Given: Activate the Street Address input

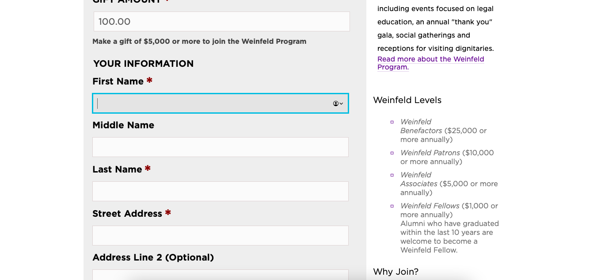Looking at the screenshot, I should (x=221, y=236).
